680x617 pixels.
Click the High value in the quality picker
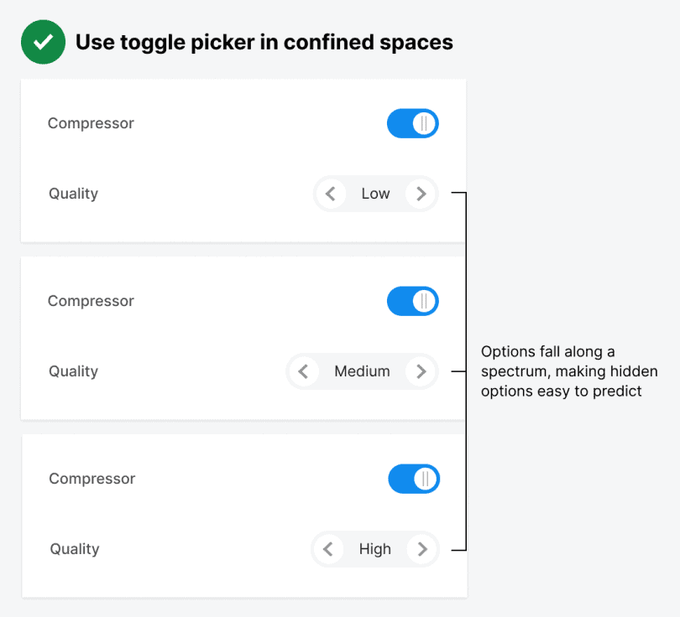coord(374,549)
